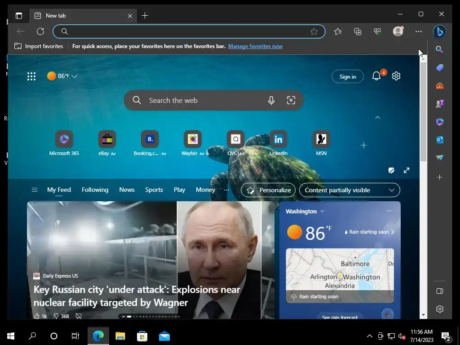Open QVC quick link
Screen dimensions: 460x345
(x=235, y=143)
